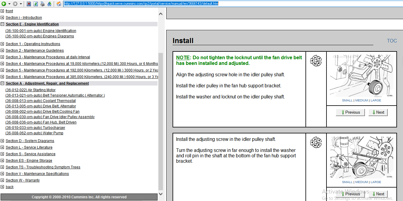Expand Section W - Warranty node

[x=2, y=180]
